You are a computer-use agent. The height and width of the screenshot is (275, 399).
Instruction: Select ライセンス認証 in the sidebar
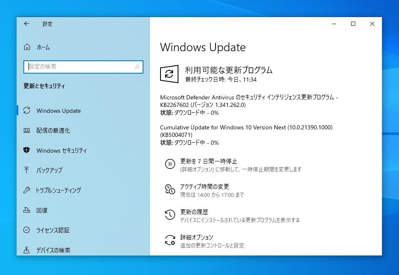pos(53,230)
